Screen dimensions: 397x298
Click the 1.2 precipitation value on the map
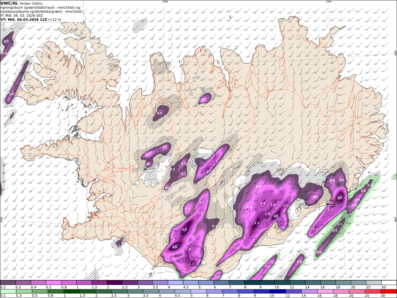[236, 248]
